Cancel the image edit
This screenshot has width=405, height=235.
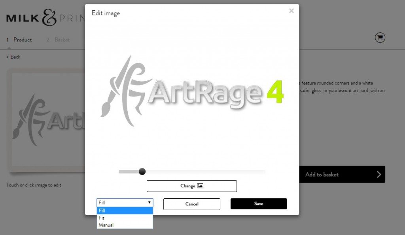pyautogui.click(x=191, y=204)
